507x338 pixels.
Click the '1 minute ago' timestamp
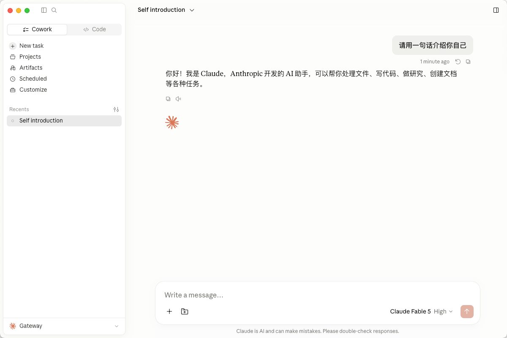(x=435, y=62)
